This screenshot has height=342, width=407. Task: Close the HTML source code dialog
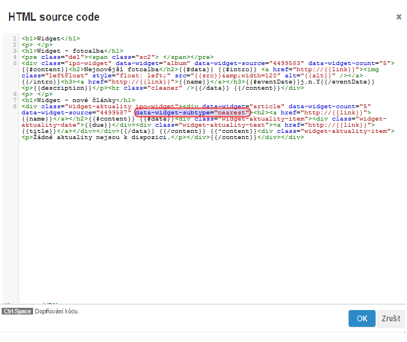click(x=399, y=17)
